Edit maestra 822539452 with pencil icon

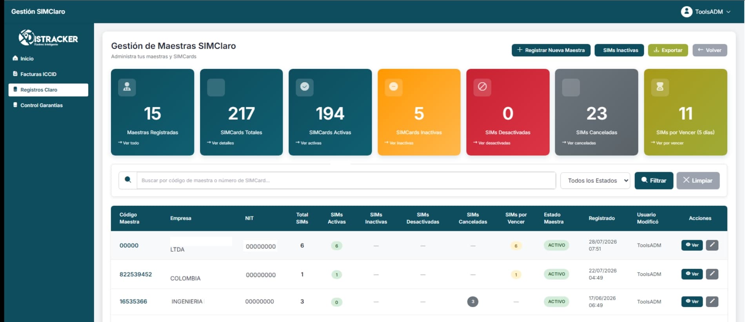[712, 274]
